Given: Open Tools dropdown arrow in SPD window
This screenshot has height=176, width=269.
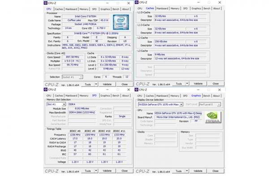Looking at the screenshot, I should 96,171.
